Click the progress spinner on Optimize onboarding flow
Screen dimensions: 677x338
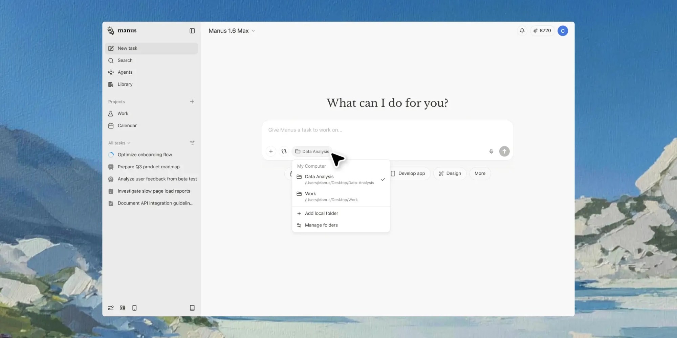[111, 154]
